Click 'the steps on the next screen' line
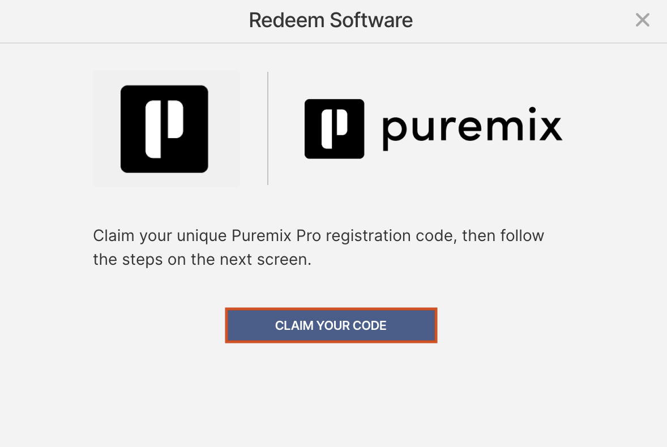Screen dimensions: 667x447 (202, 261)
